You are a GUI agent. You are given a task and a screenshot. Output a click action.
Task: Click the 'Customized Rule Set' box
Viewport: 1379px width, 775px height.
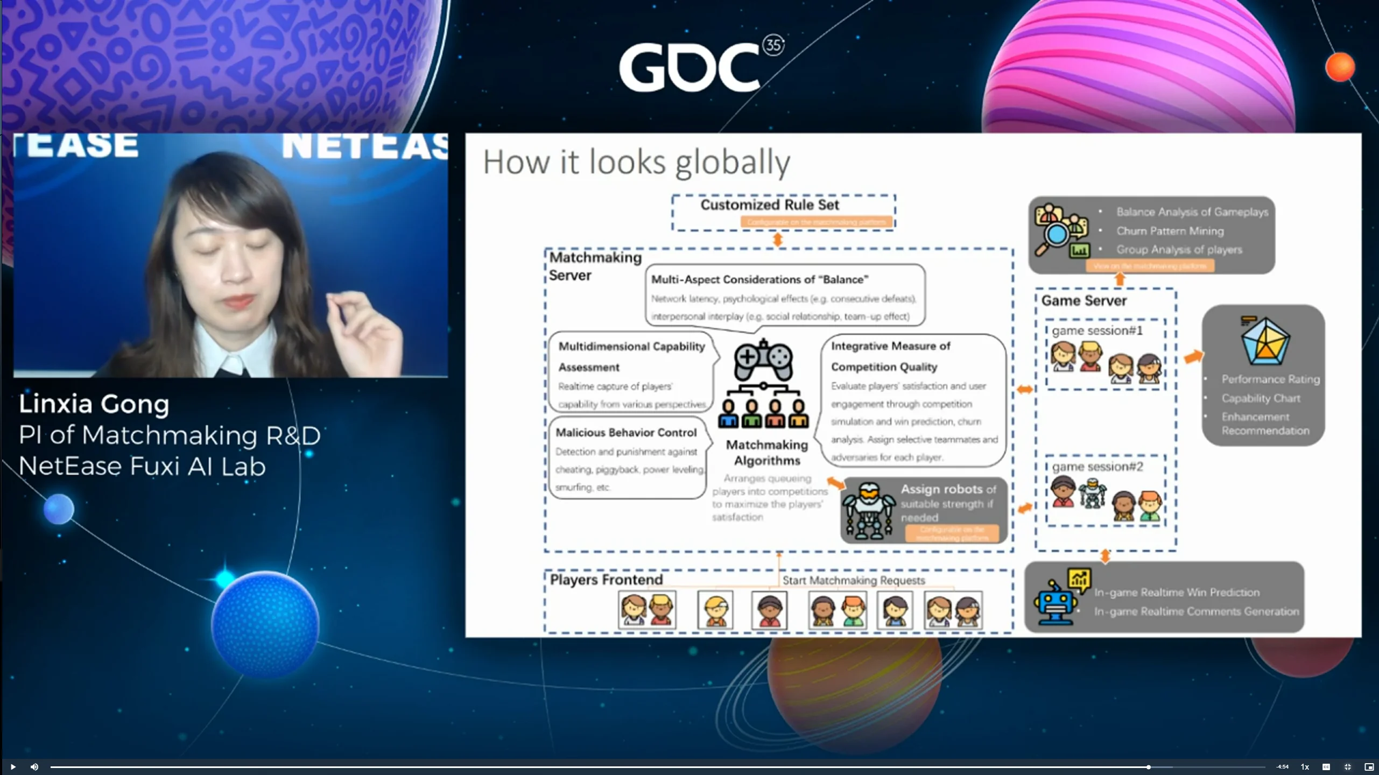pos(784,213)
